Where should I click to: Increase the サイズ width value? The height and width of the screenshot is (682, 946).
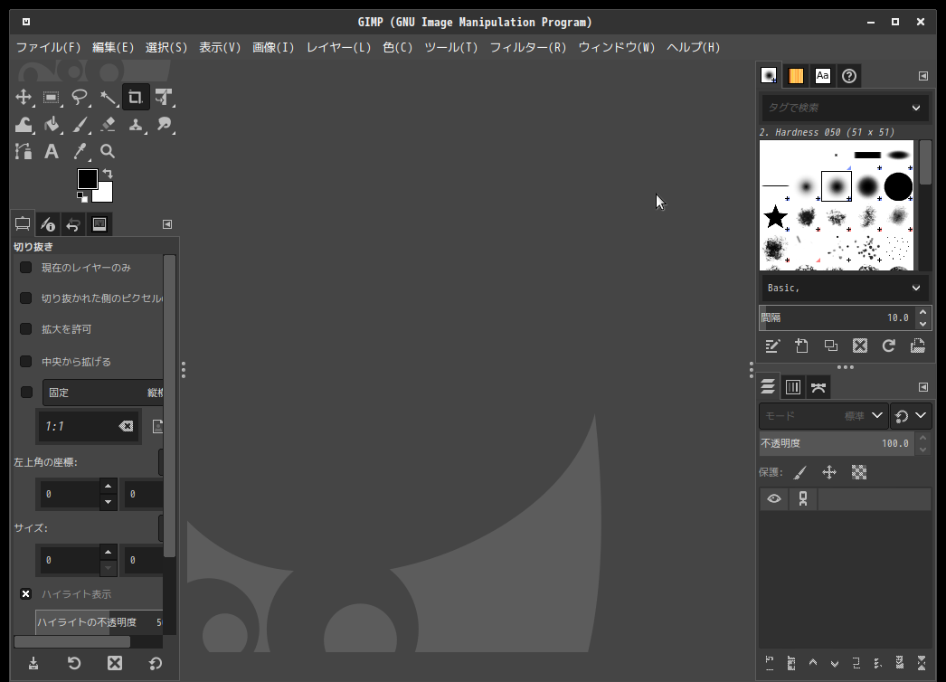[x=108, y=552]
